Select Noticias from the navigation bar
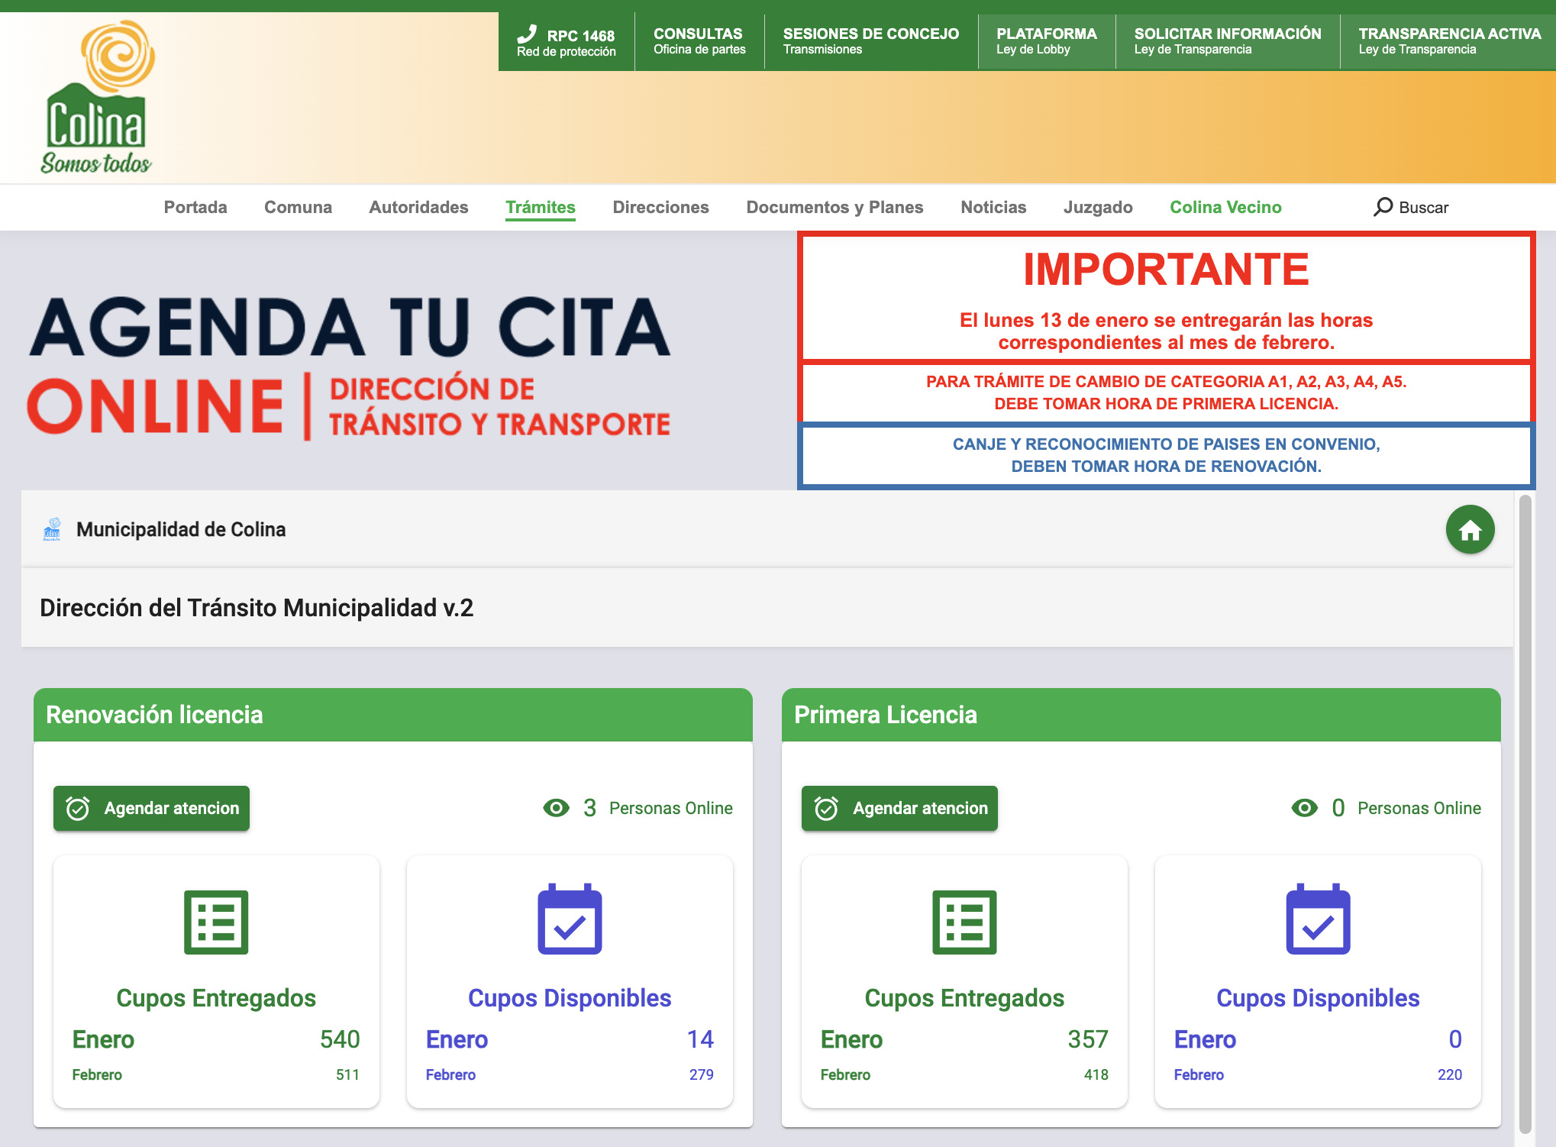Viewport: 1556px width, 1147px height. [993, 207]
